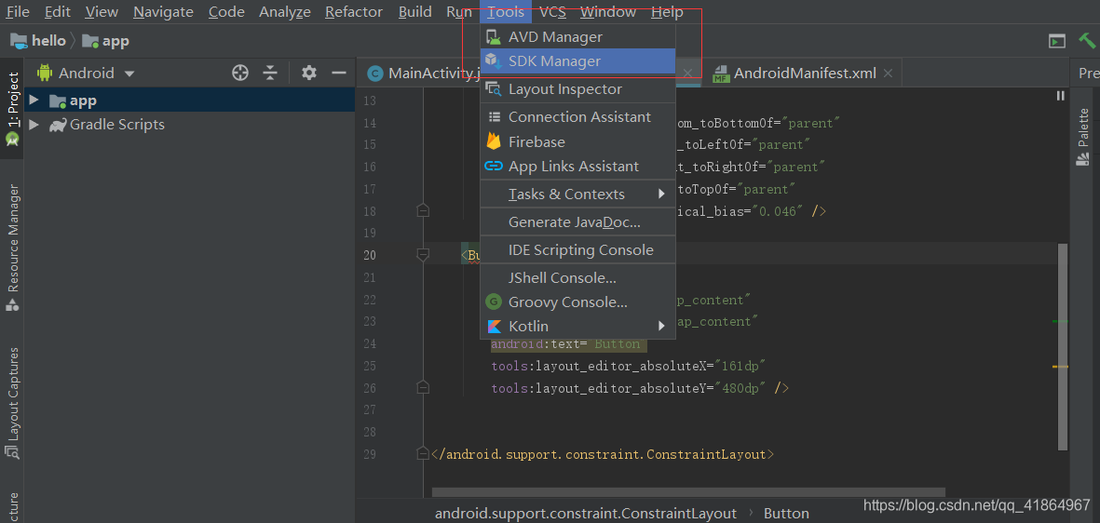Click the scroll-from-source target icon
This screenshot has height=523, width=1100.
240,73
